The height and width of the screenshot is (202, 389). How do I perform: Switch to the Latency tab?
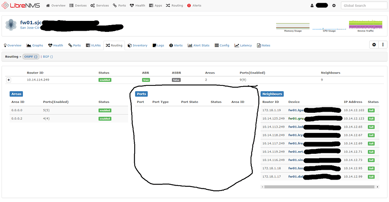[243, 45]
